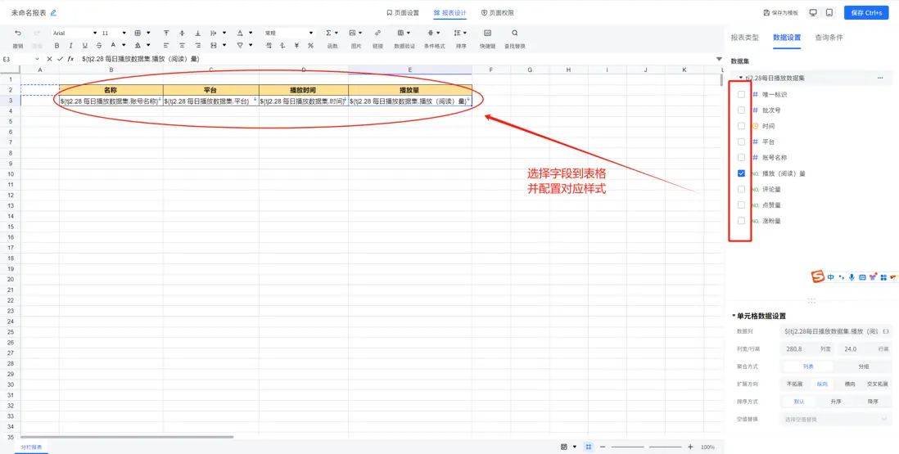Screen dimensions: 899x454
Task: Open the 查询条件 panel tab
Action: [829, 37]
